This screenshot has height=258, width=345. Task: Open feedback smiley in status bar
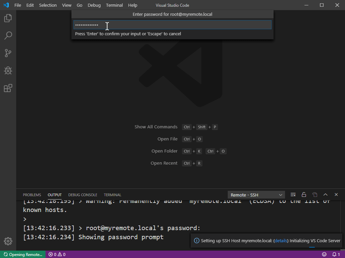point(324,254)
